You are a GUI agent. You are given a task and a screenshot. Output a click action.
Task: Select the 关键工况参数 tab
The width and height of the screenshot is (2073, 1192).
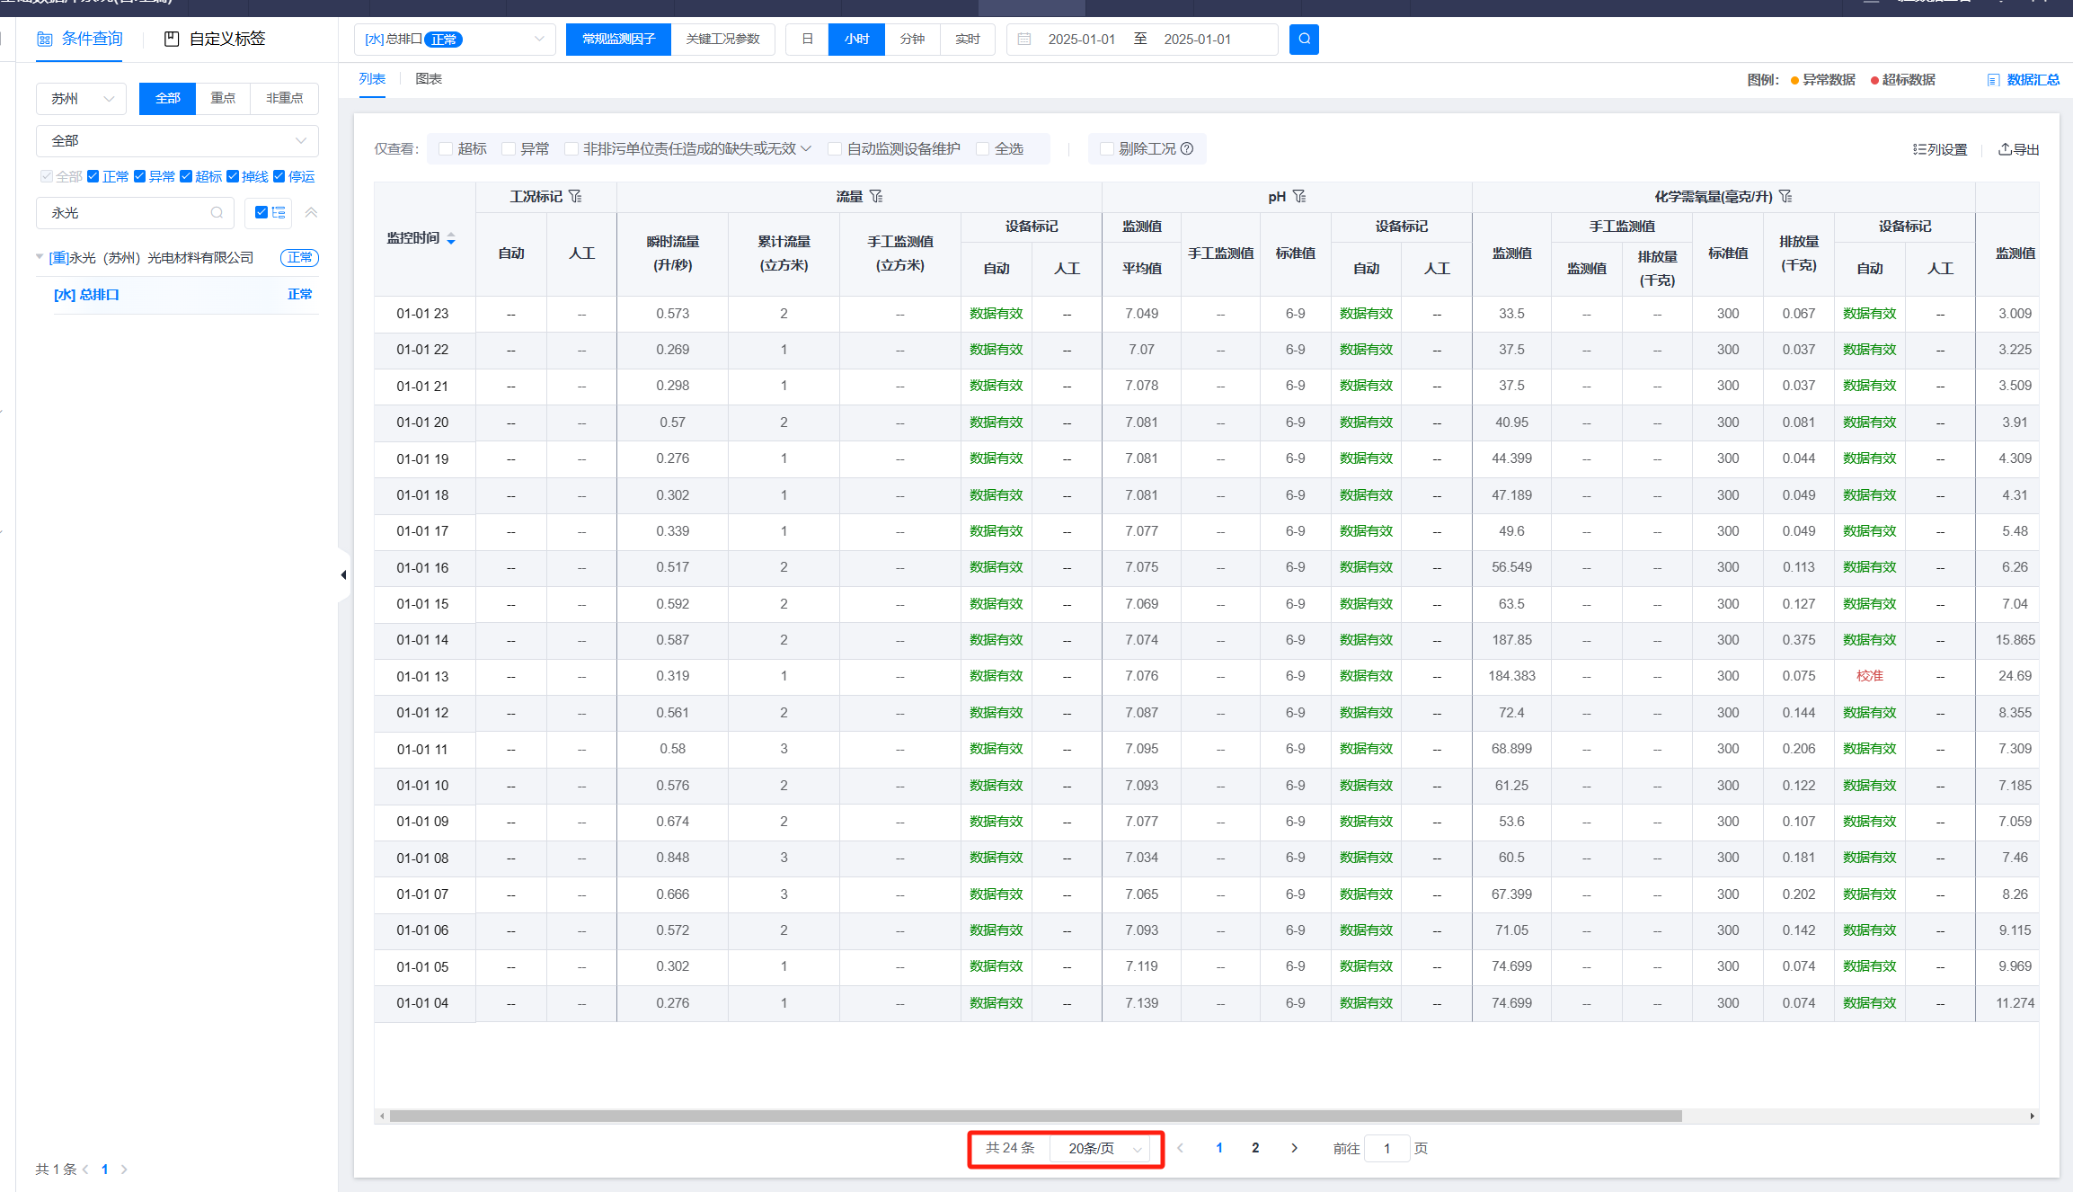[x=722, y=39]
